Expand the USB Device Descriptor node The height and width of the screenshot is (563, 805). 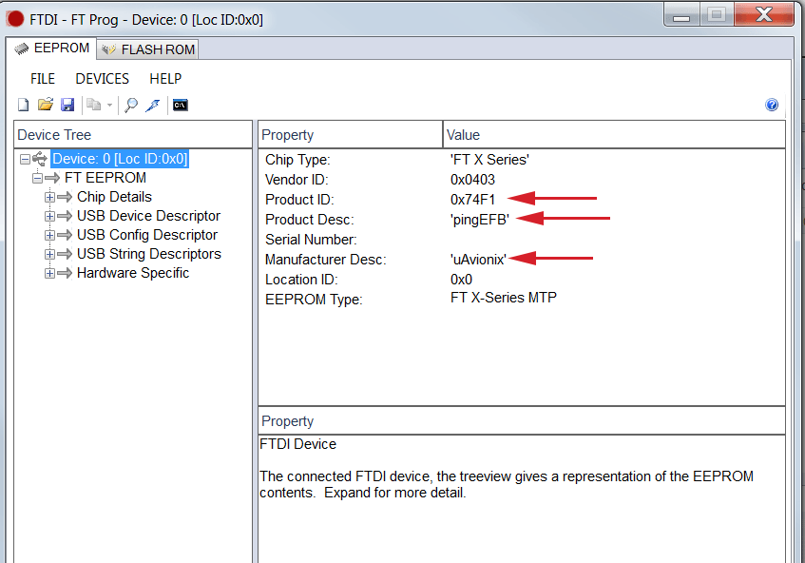click(49, 216)
